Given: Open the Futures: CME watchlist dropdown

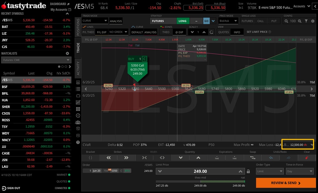Looking at the screenshot, I should [36, 60].
